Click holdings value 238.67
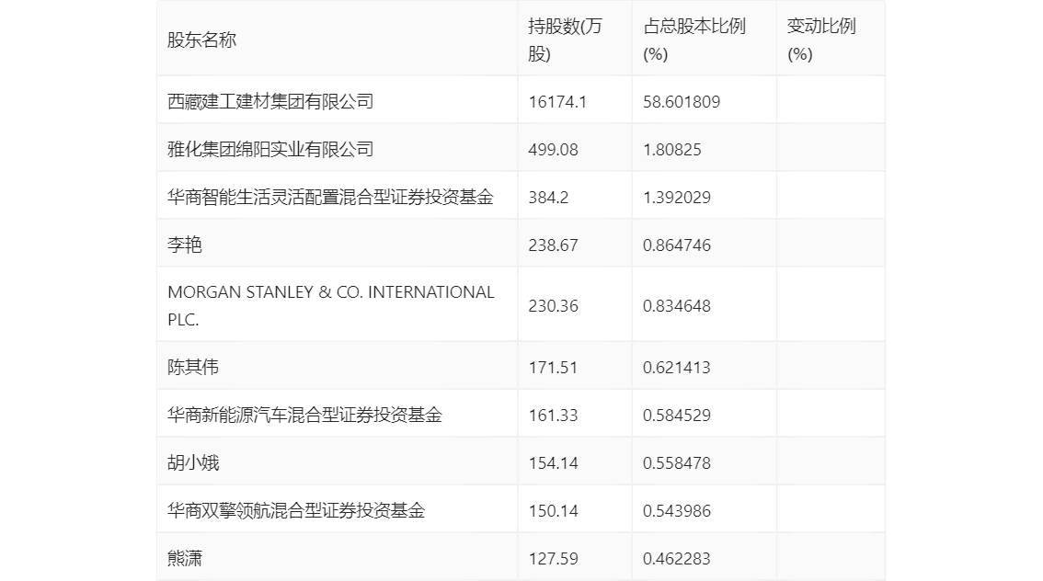This screenshot has width=1043, height=581. tap(553, 245)
